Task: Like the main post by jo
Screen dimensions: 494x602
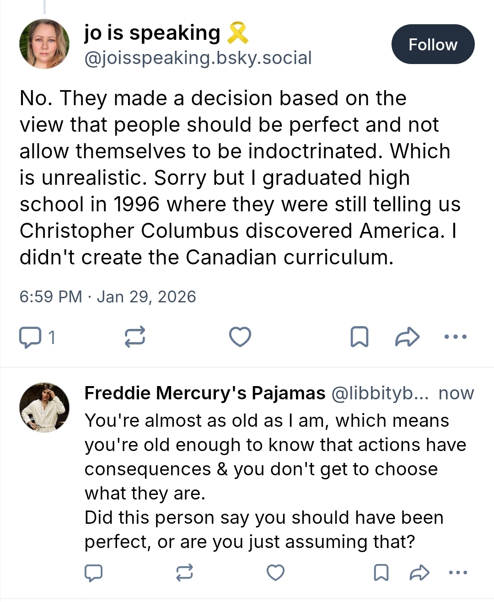Action: click(240, 337)
